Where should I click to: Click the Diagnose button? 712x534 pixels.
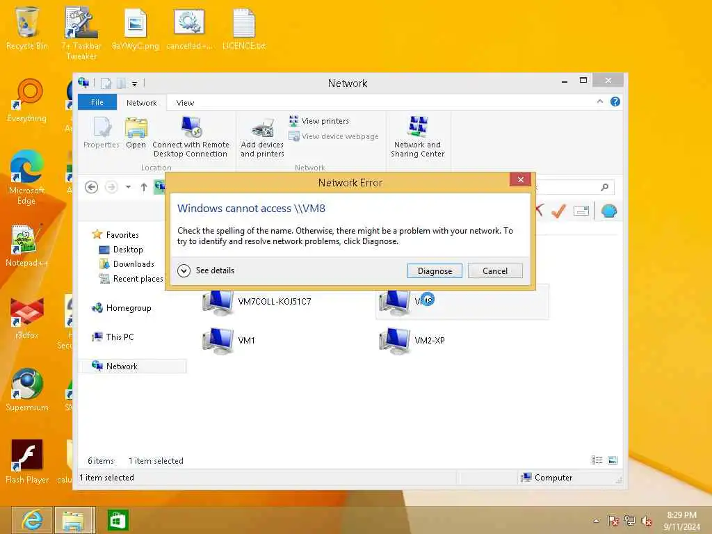point(435,271)
